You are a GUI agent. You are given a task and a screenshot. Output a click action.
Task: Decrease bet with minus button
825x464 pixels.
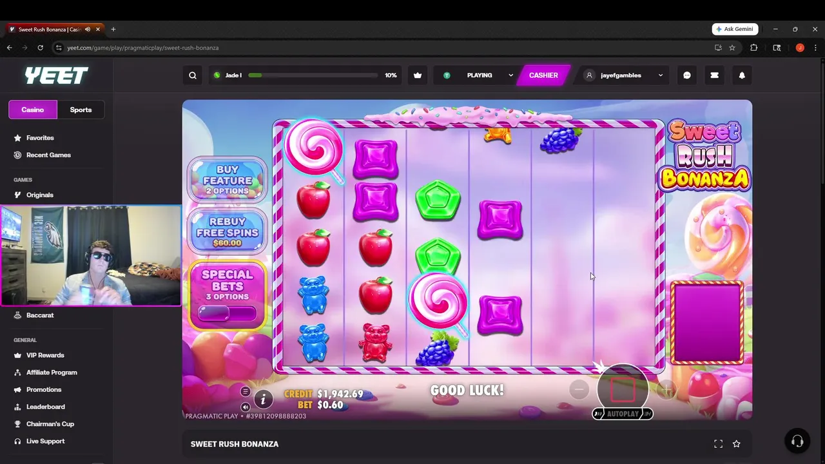click(579, 389)
